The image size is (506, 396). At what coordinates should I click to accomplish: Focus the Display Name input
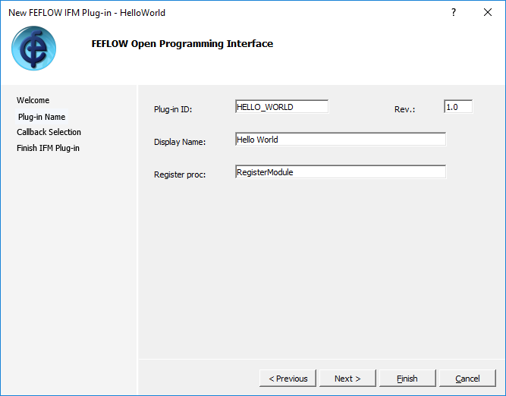click(x=341, y=140)
